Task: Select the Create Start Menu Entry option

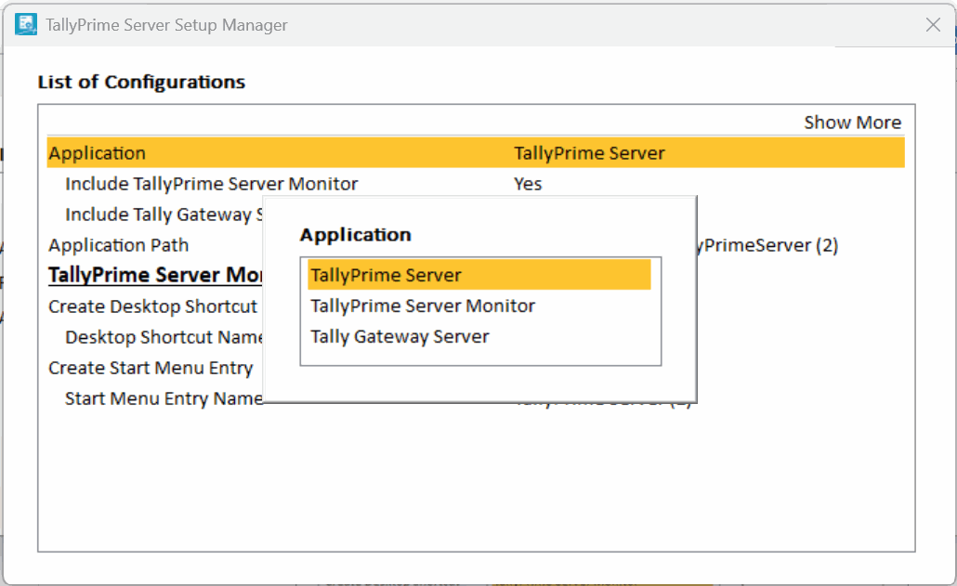Action: pyautogui.click(x=151, y=368)
